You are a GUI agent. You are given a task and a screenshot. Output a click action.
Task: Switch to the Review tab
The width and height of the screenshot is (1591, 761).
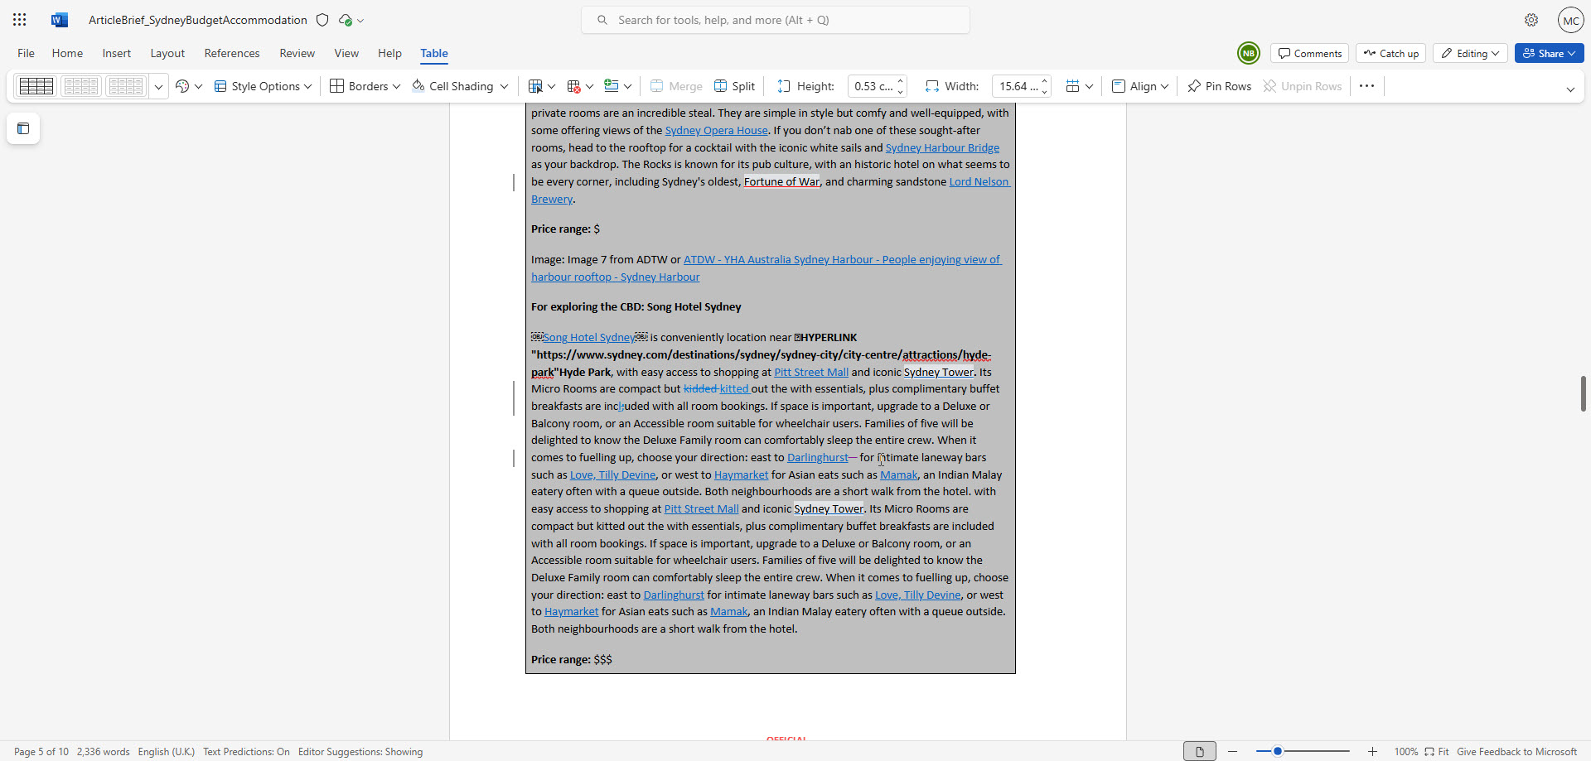pos(297,53)
